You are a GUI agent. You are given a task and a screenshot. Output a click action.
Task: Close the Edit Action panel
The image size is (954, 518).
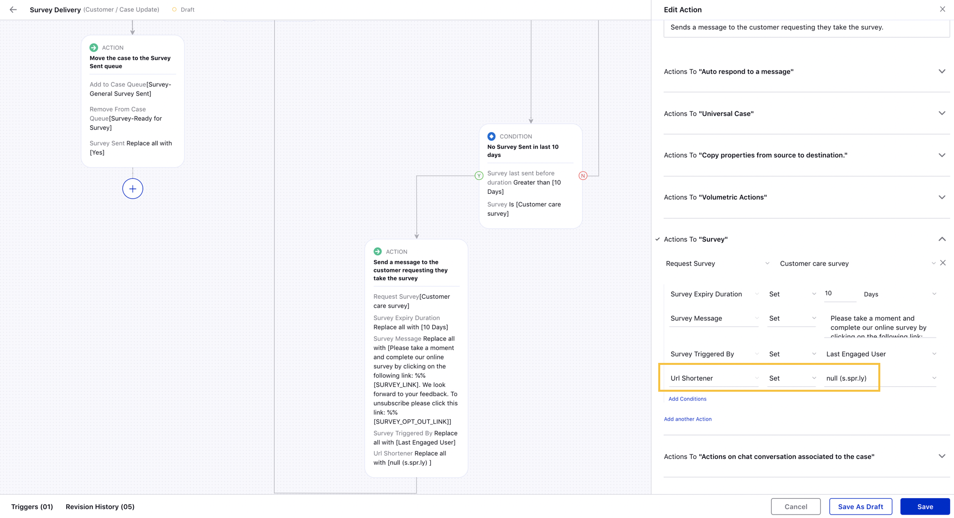(x=942, y=9)
